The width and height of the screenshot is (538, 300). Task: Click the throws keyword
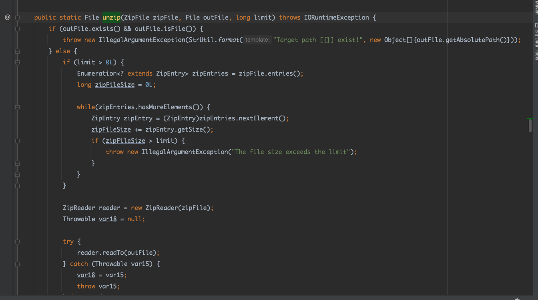289,17
